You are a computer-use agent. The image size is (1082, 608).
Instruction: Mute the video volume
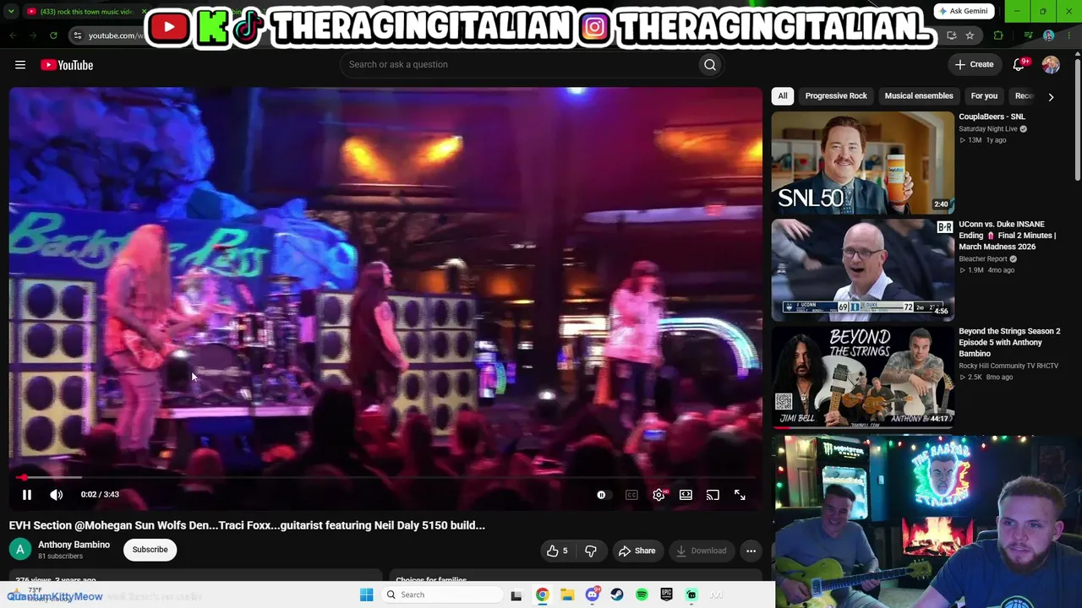[x=56, y=495]
